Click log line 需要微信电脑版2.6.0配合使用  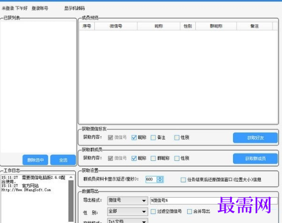click(x=33, y=179)
